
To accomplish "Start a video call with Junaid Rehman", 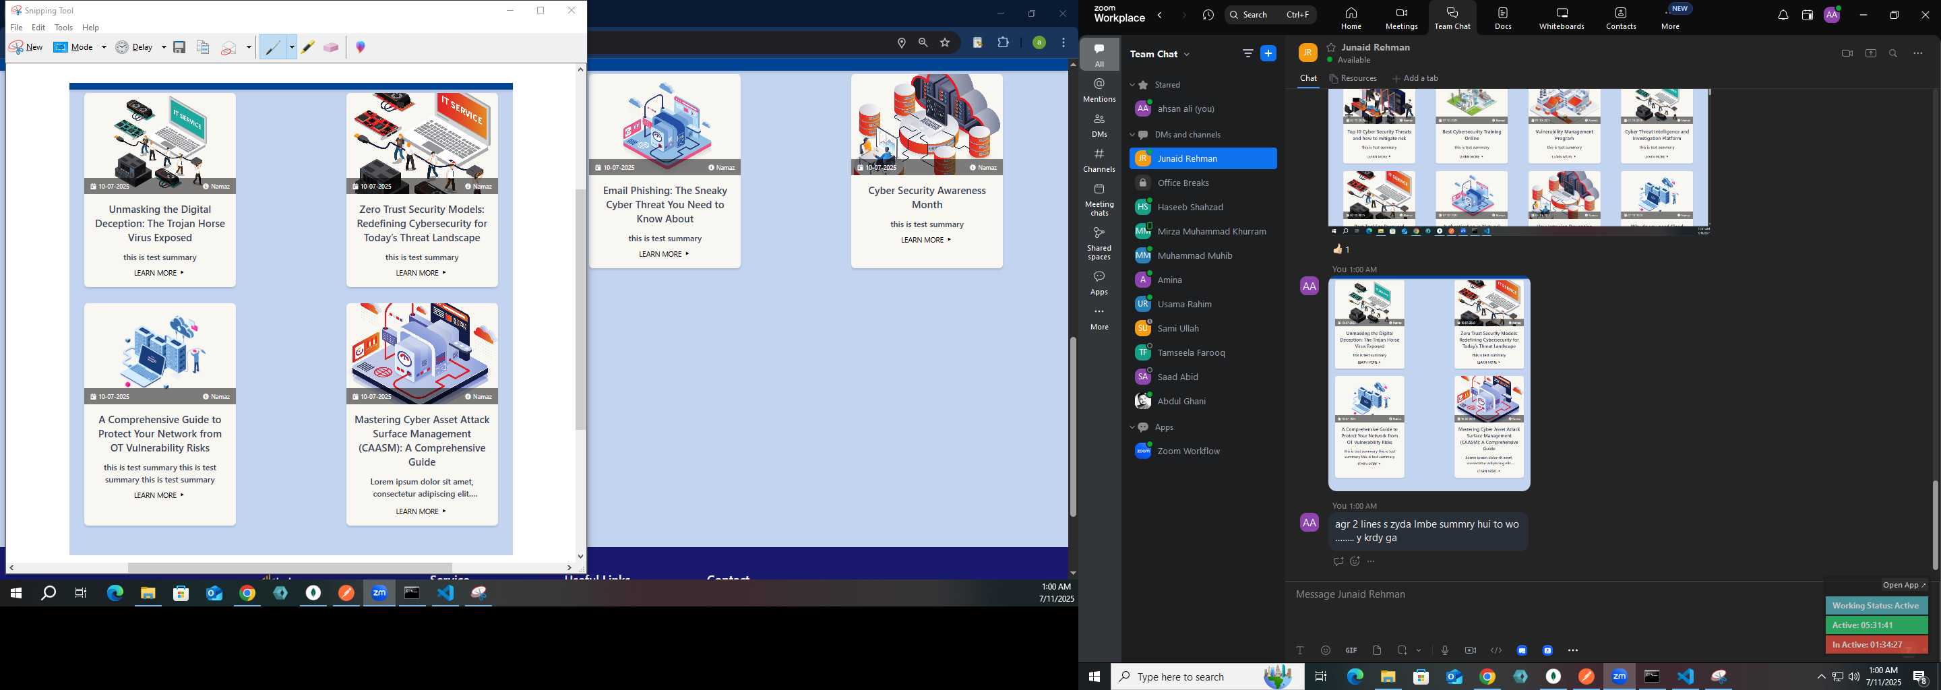I will click(1847, 53).
